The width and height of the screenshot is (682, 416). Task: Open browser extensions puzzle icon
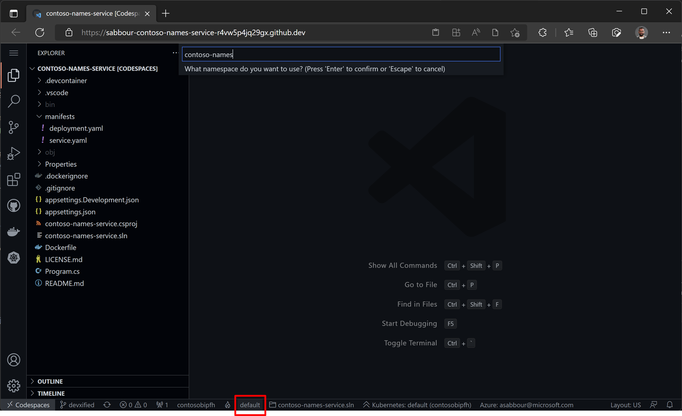pyautogui.click(x=542, y=33)
